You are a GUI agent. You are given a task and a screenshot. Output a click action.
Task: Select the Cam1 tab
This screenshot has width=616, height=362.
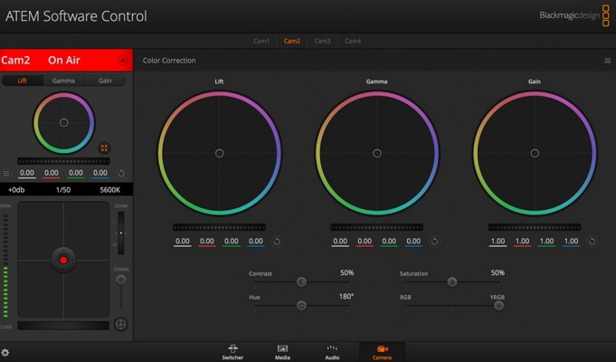point(261,41)
